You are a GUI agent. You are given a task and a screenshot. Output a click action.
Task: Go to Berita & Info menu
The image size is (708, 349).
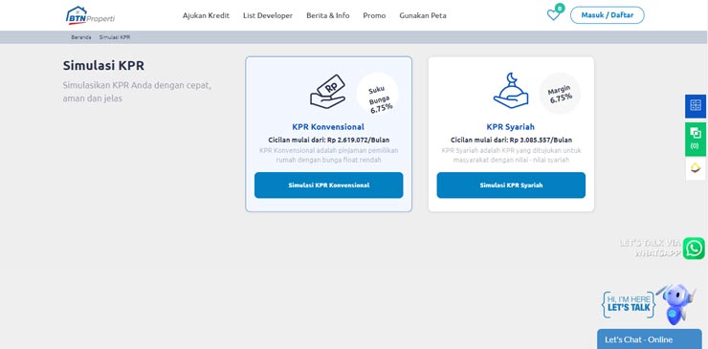tap(328, 15)
